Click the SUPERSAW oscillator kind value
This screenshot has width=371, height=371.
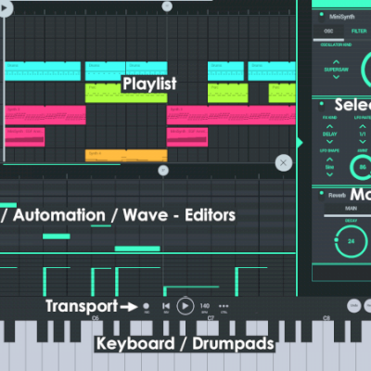point(336,70)
